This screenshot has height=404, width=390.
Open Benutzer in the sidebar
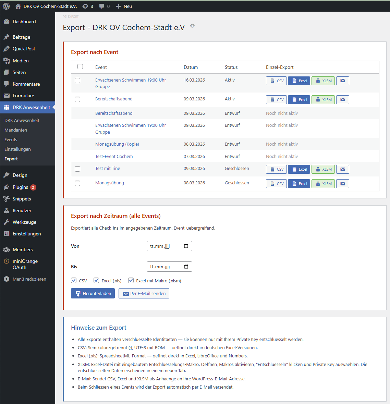tap(27, 210)
